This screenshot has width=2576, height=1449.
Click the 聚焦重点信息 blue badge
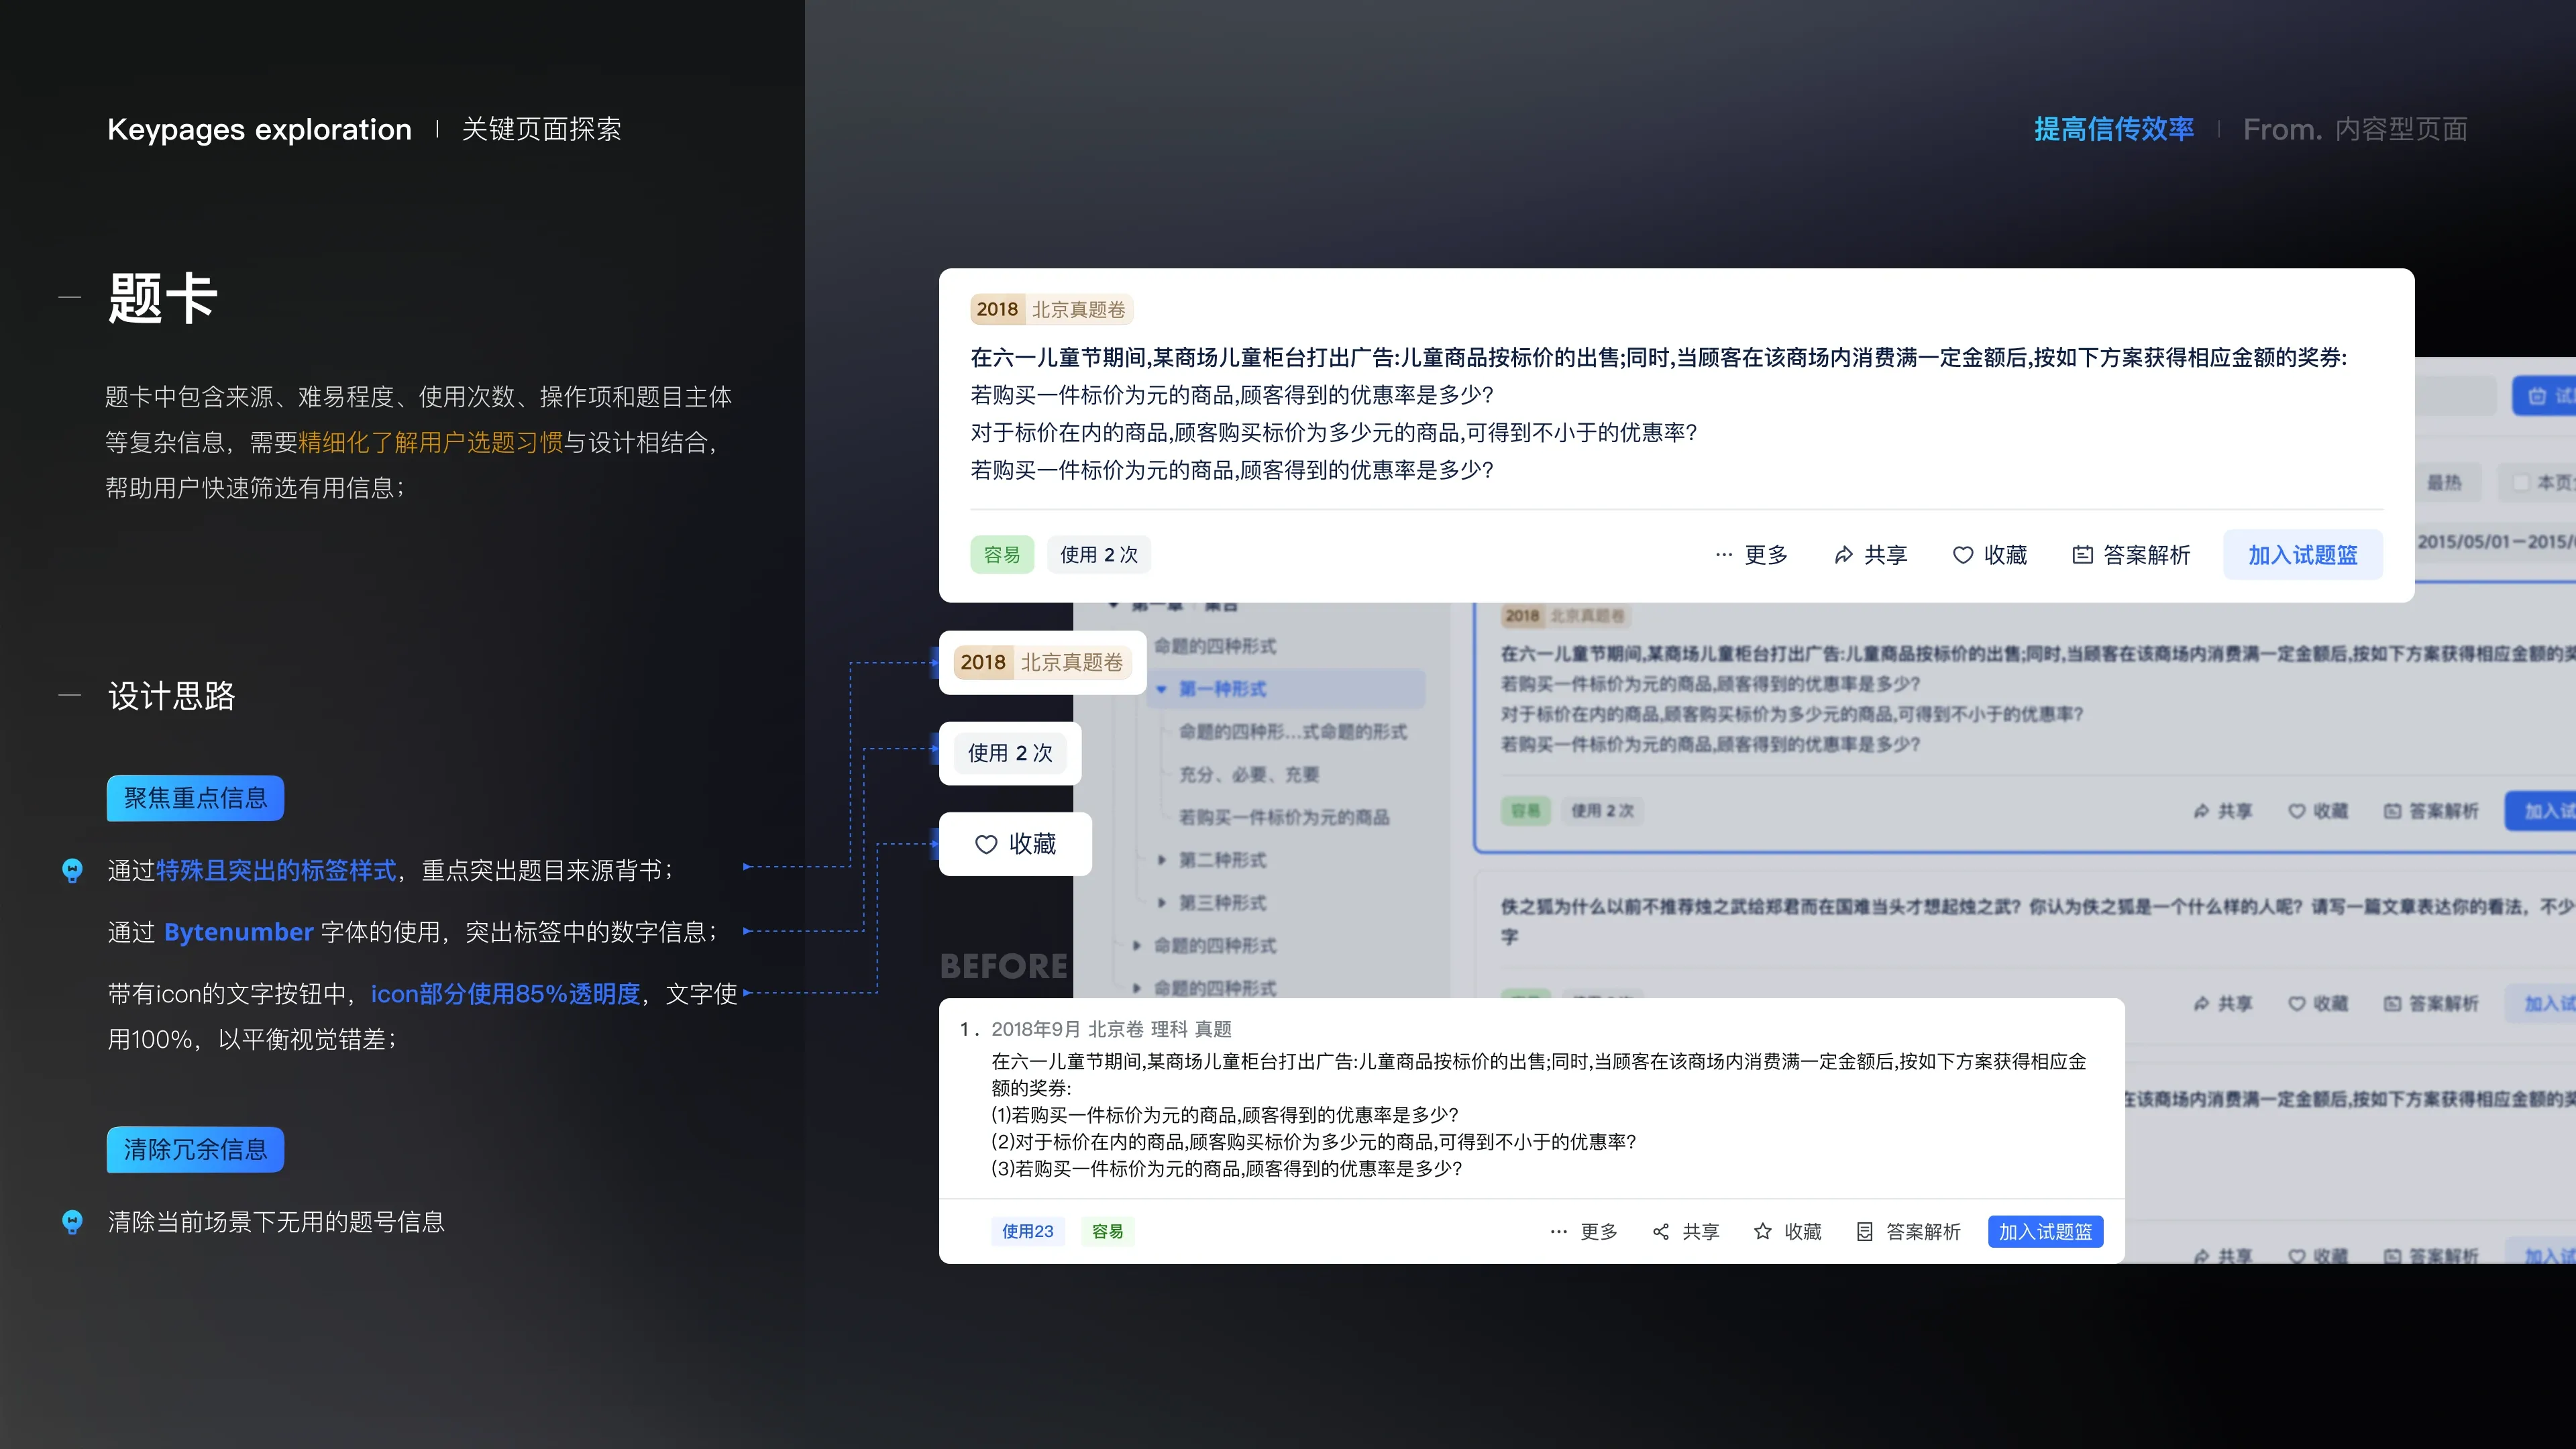point(195,798)
